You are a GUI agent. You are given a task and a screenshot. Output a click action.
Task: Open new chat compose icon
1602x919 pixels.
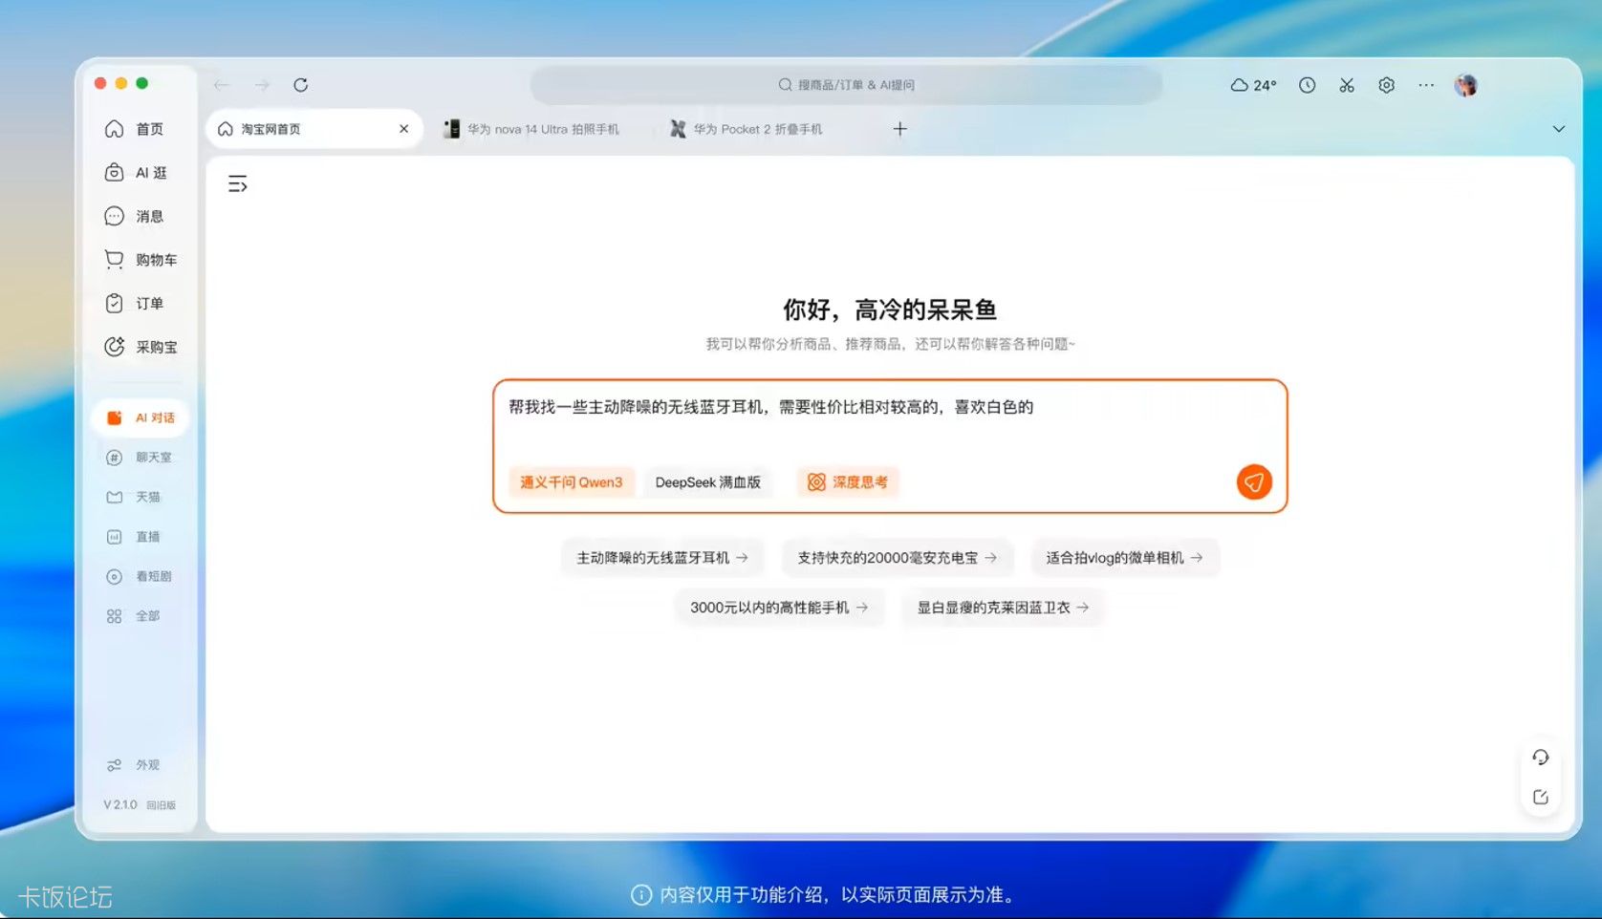pyautogui.click(x=1540, y=797)
